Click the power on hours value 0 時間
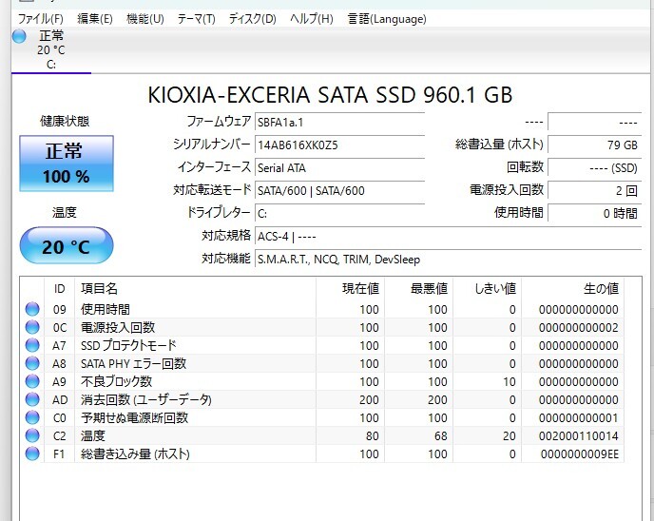Screen dimensions: 654x521 coord(594,214)
